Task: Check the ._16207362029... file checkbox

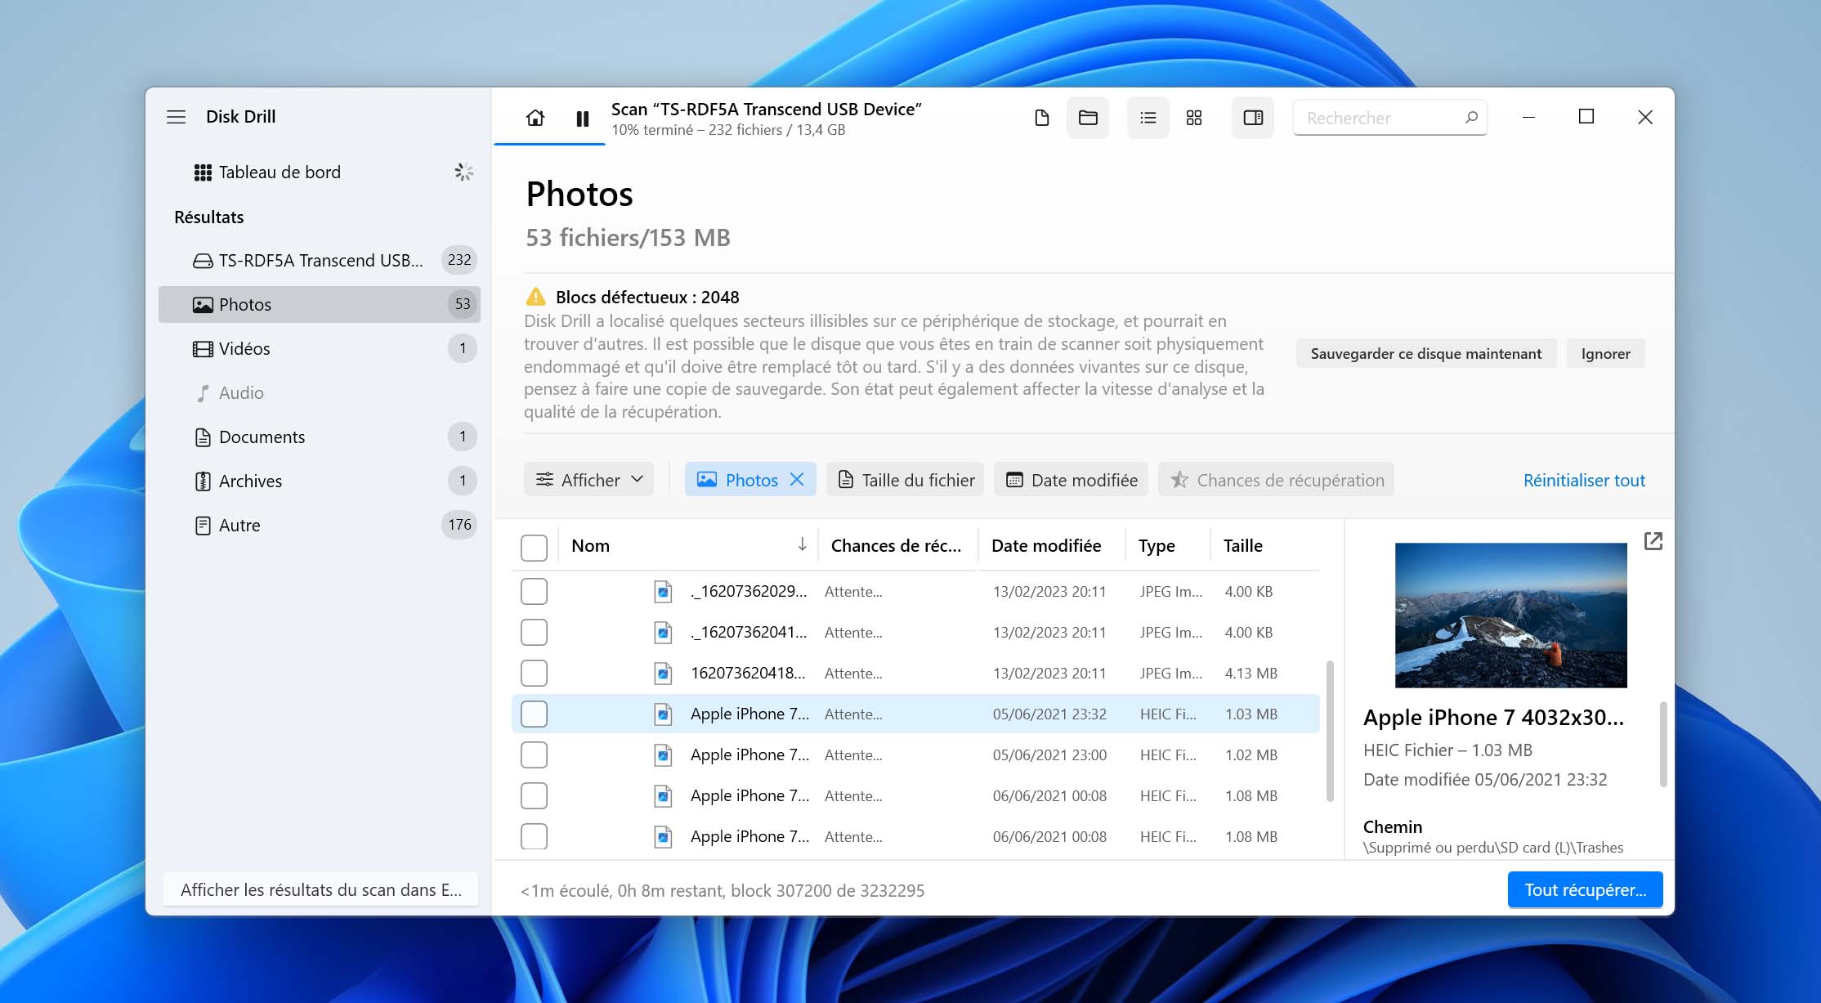Action: pos(534,591)
